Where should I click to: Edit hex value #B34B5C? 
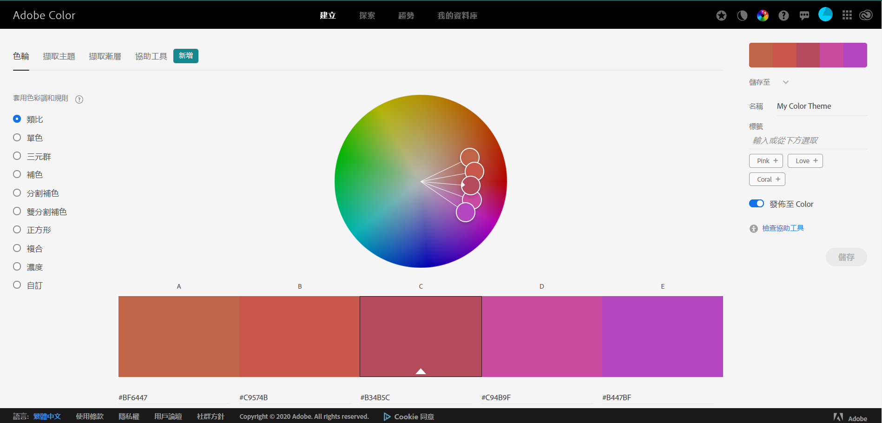tap(416, 397)
